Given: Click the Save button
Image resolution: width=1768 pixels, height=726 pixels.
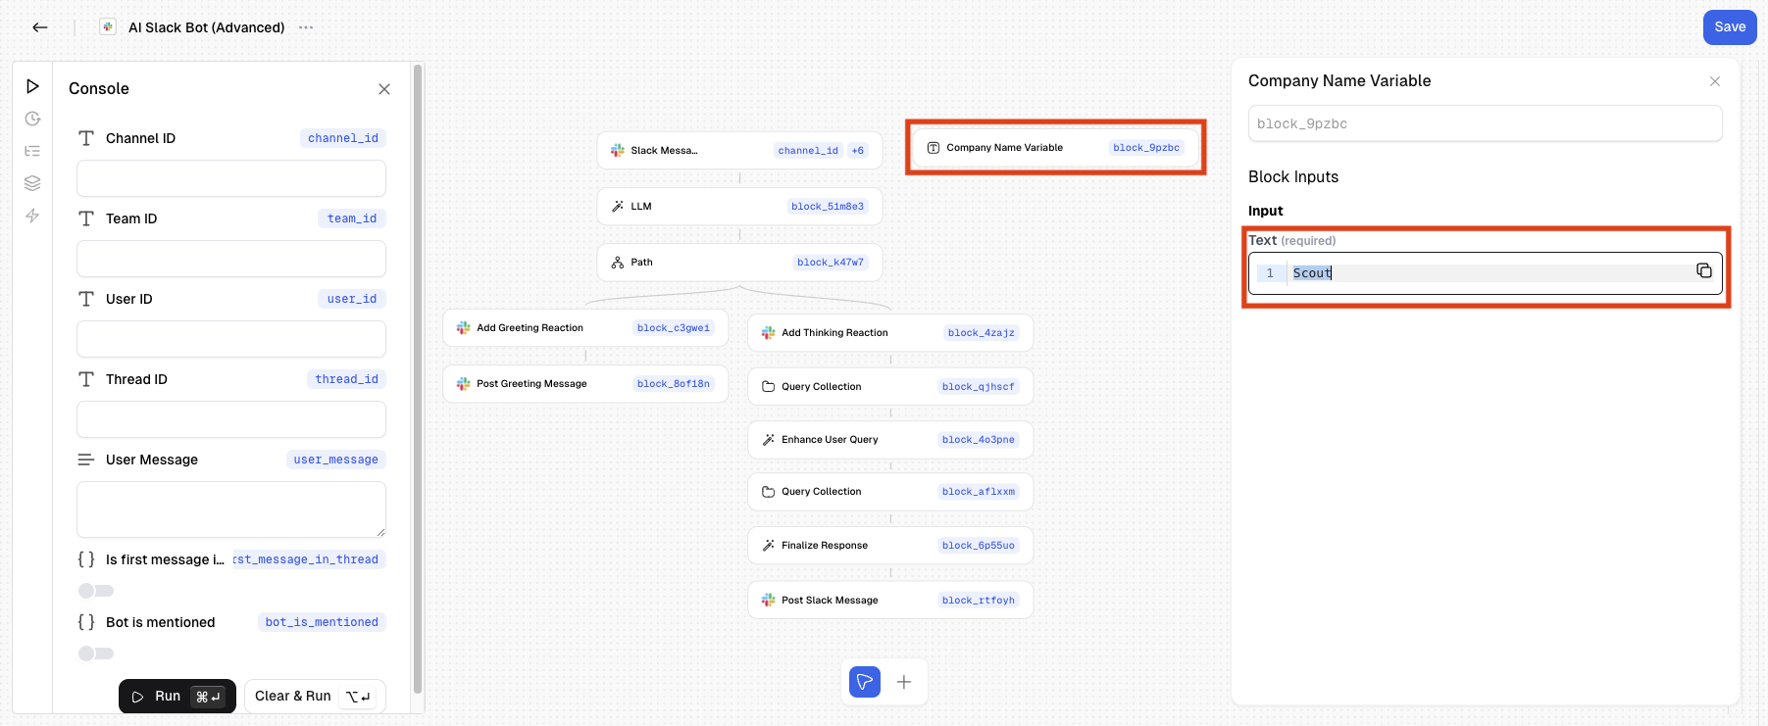Looking at the screenshot, I should (1729, 27).
